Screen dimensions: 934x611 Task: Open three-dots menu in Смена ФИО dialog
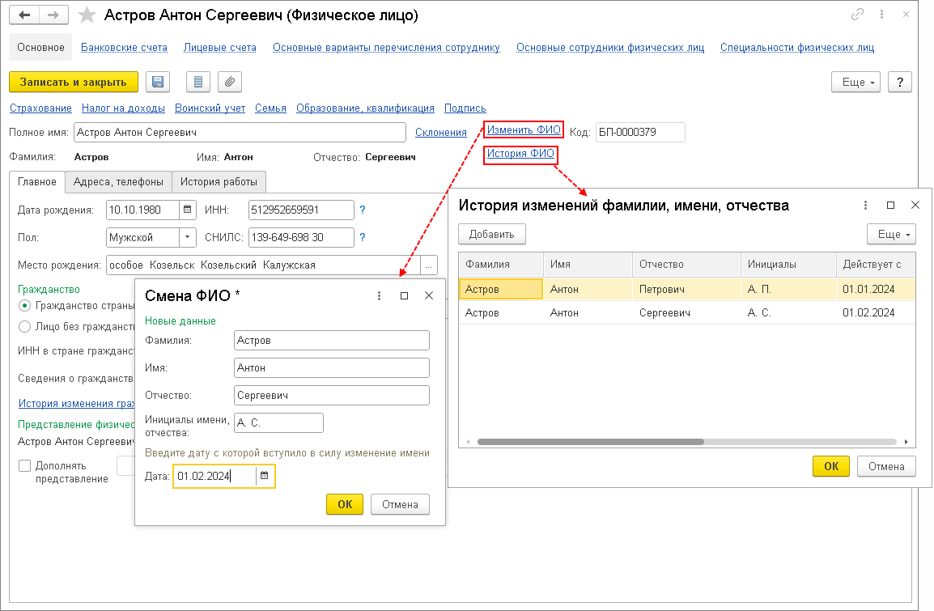click(x=379, y=295)
